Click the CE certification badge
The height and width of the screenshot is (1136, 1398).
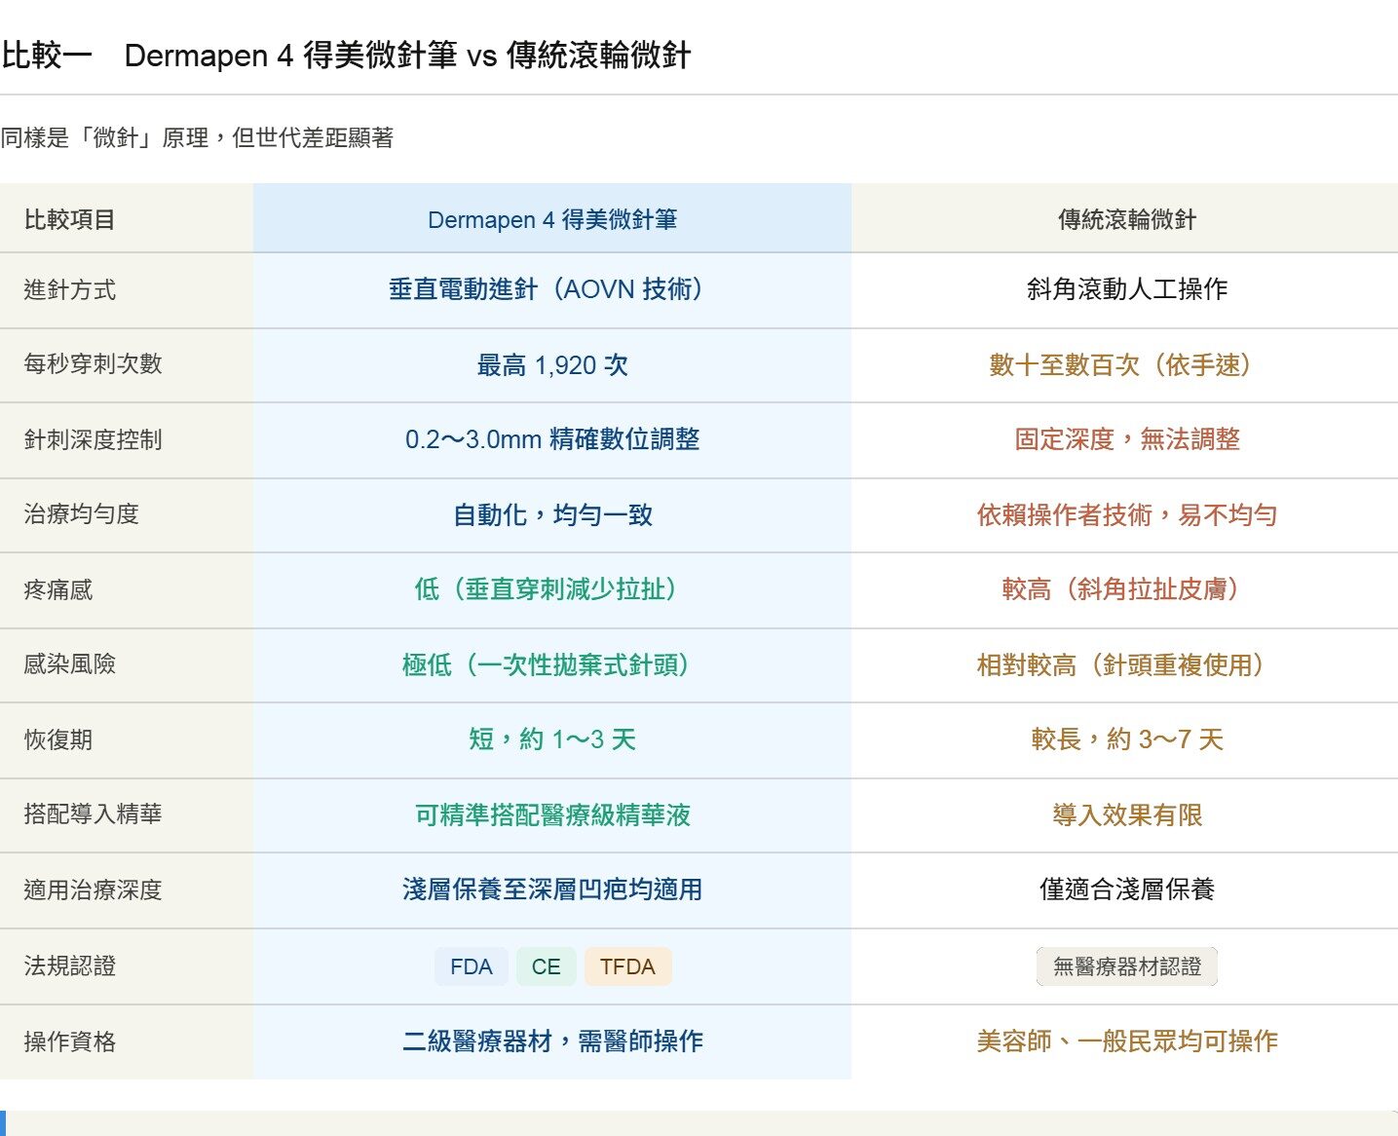pos(547,966)
